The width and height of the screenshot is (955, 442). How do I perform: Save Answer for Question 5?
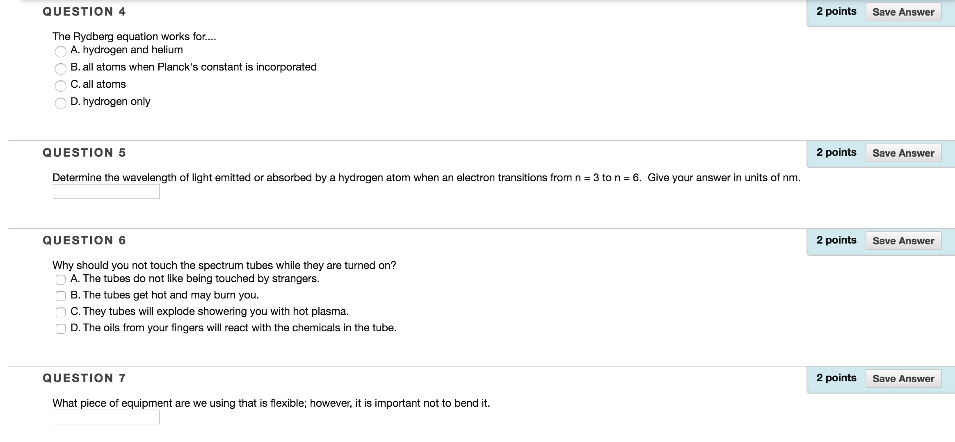903,153
